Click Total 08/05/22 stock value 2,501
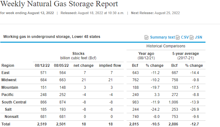 [x=61, y=124]
